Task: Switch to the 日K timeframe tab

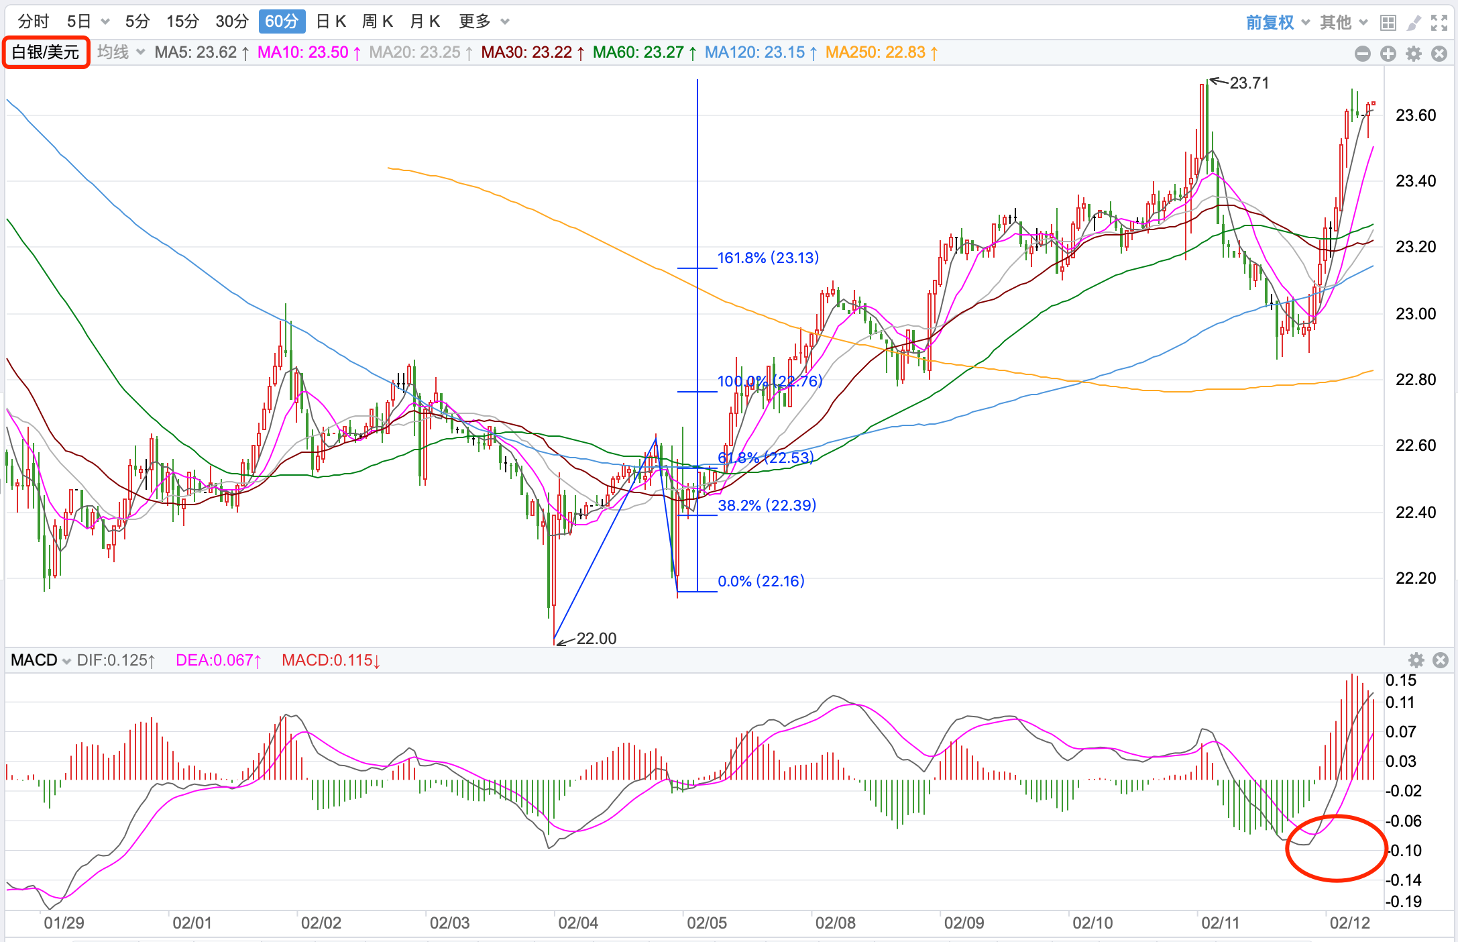Action: coord(331,21)
